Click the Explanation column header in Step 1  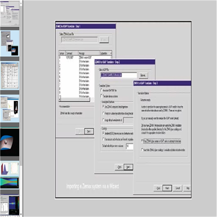[105, 53]
